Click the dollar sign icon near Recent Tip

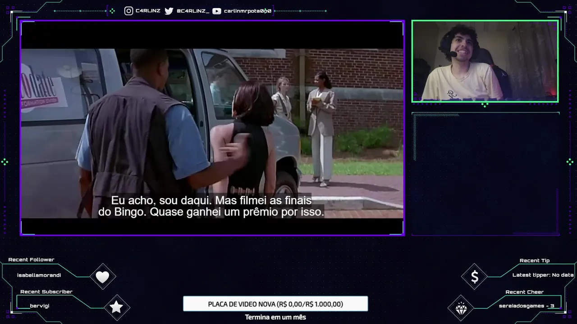click(x=474, y=277)
